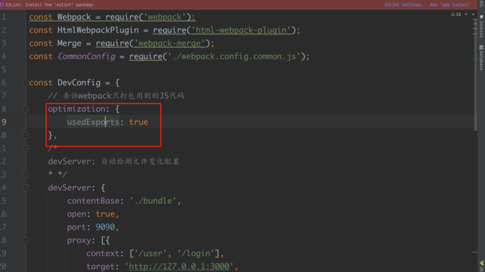The width and height of the screenshot is (485, 272).
Task: Open the Jenkins tool window tab
Action: (482, 26)
